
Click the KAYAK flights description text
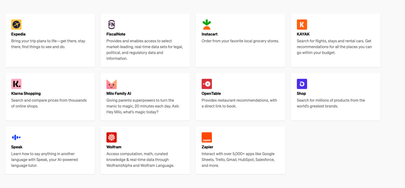click(334, 47)
